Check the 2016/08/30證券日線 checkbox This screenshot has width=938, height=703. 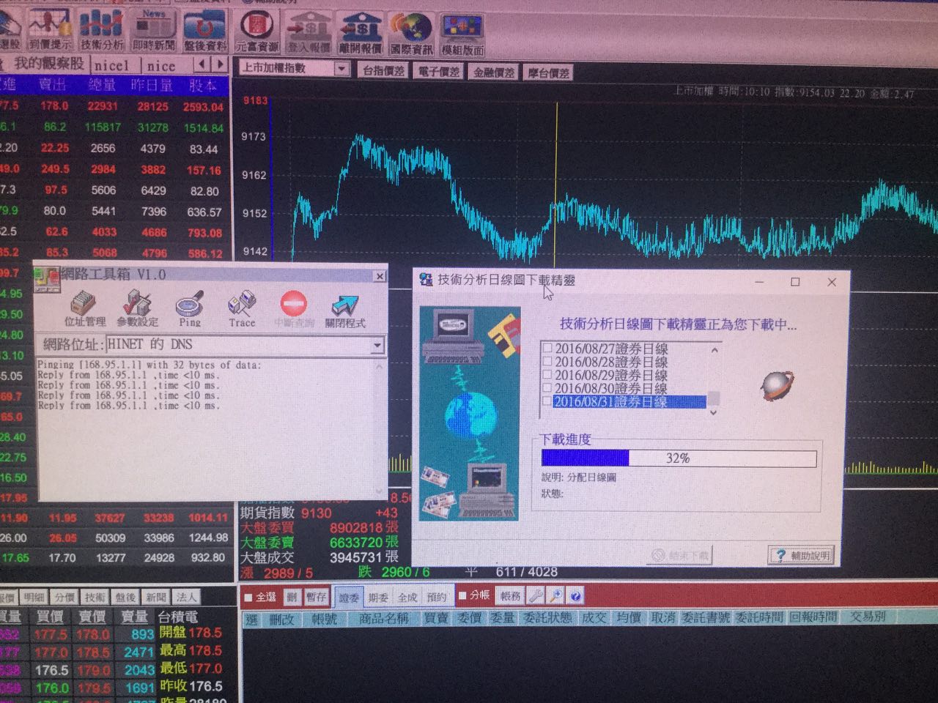point(547,387)
